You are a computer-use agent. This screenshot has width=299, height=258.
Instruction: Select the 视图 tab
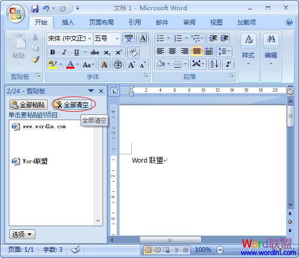(x=216, y=23)
